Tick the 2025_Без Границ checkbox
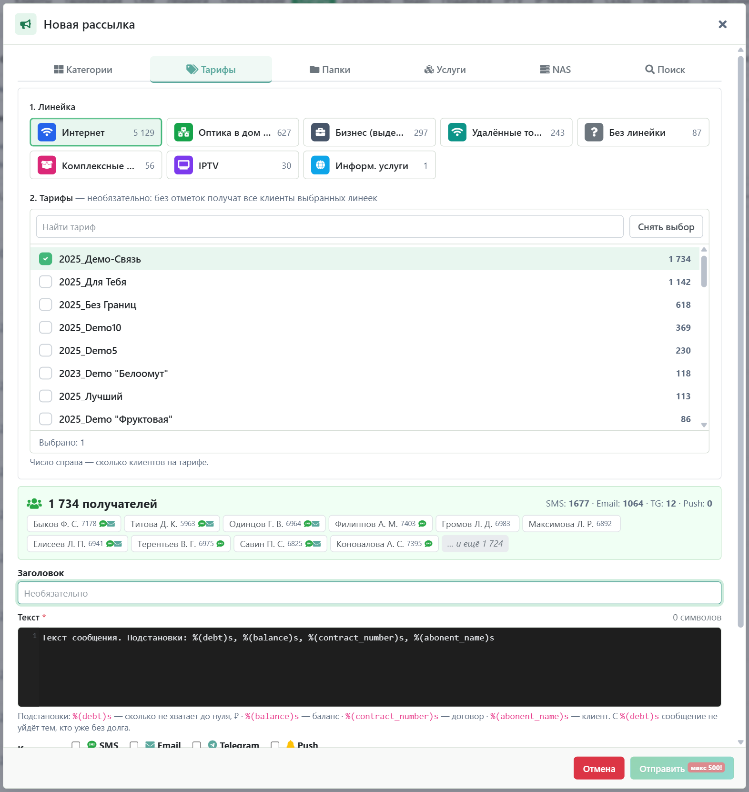 tap(45, 305)
